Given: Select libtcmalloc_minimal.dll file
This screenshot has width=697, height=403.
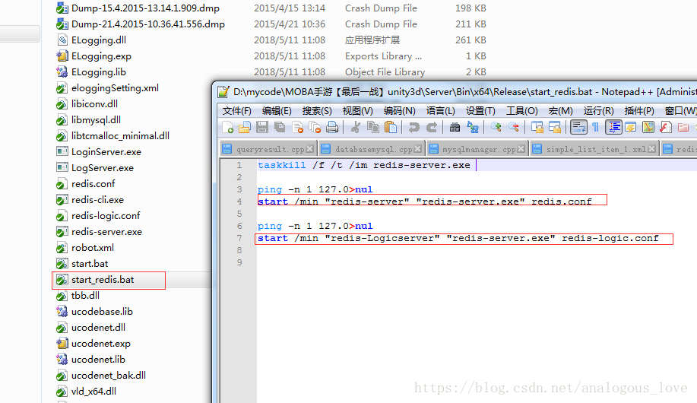Looking at the screenshot, I should pyautogui.click(x=120, y=135).
